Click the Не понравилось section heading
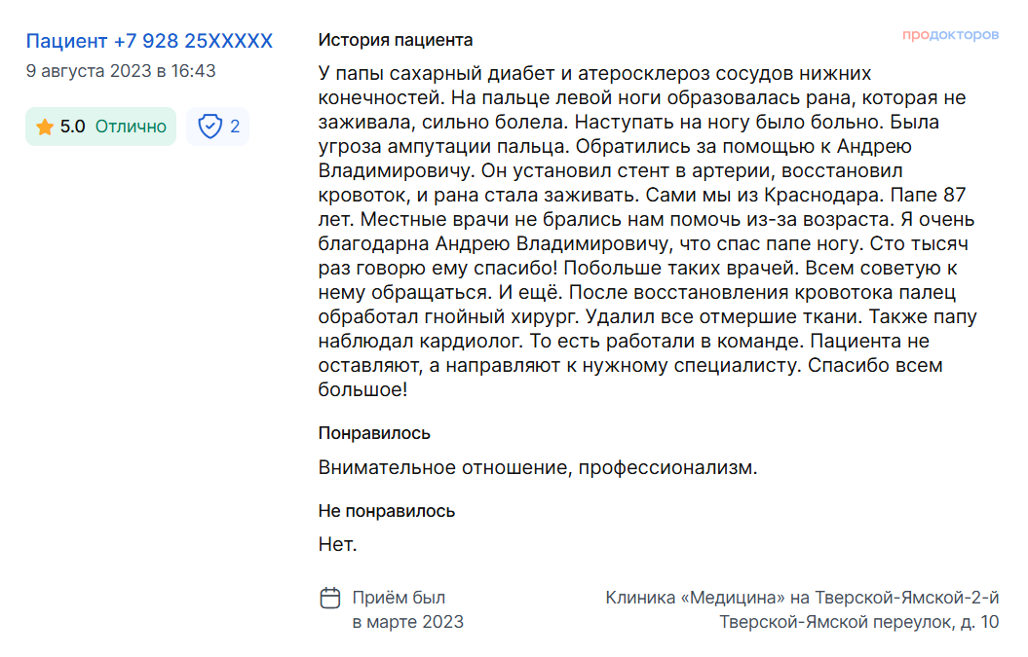The height and width of the screenshot is (657, 1028). click(386, 511)
